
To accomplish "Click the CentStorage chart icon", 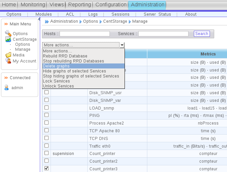I will click(x=8, y=39).
